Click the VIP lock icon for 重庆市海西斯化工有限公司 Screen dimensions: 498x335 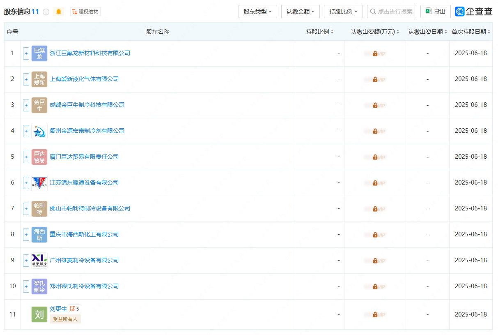click(x=375, y=235)
